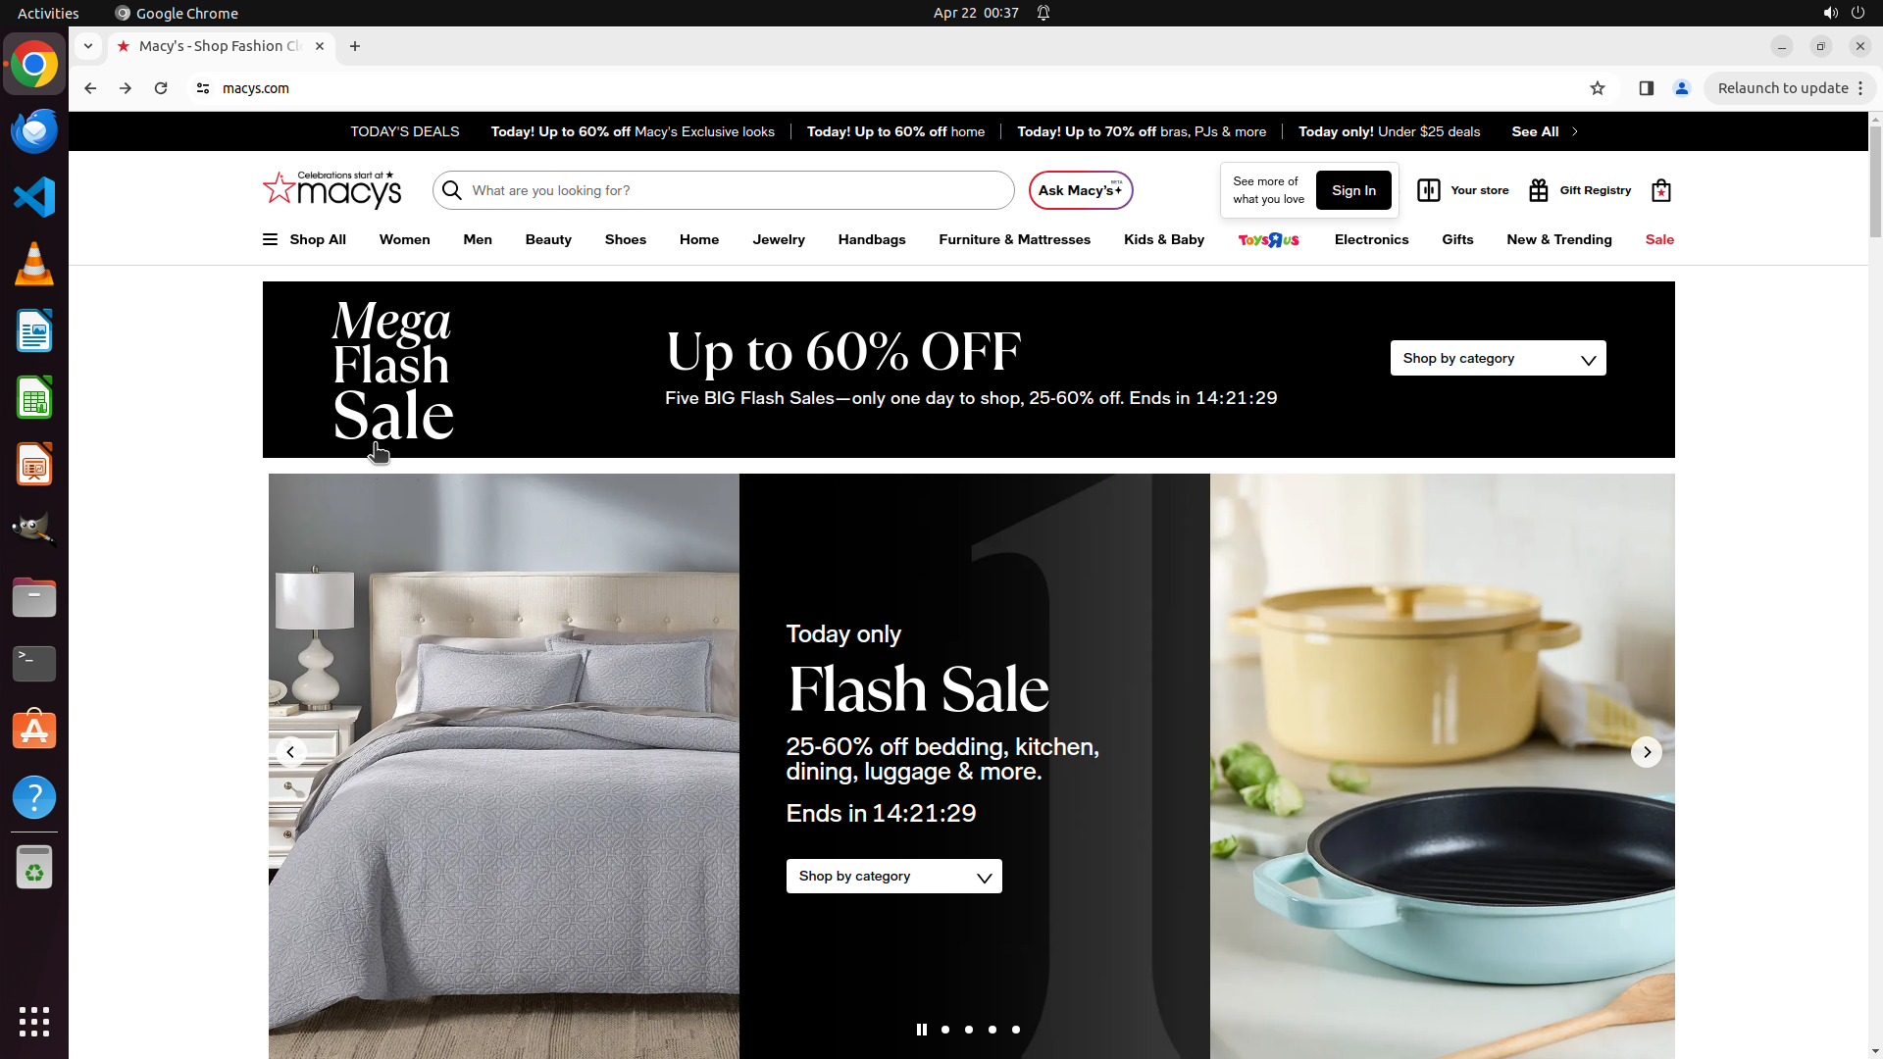Viewport: 1883px width, 1059px height.
Task: Open Chrome side panel icon
Action: tap(1646, 88)
